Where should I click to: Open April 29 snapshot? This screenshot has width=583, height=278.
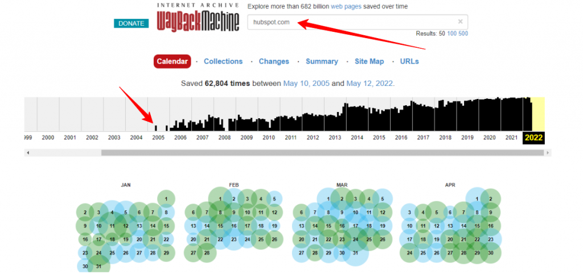477,253
